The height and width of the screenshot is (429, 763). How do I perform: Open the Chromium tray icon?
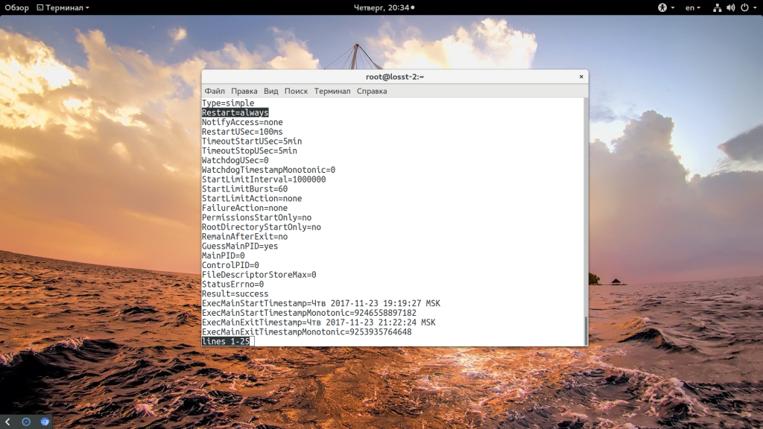click(x=45, y=422)
